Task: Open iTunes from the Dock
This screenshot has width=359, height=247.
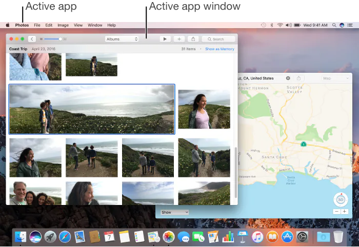Action: click(257, 236)
